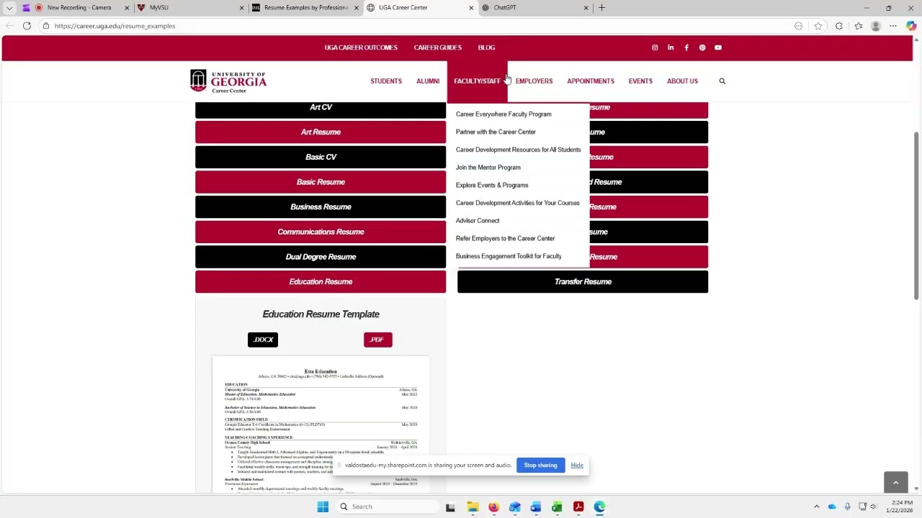Open Excel from the taskbar
This screenshot has width=922, height=518.
tap(557, 506)
